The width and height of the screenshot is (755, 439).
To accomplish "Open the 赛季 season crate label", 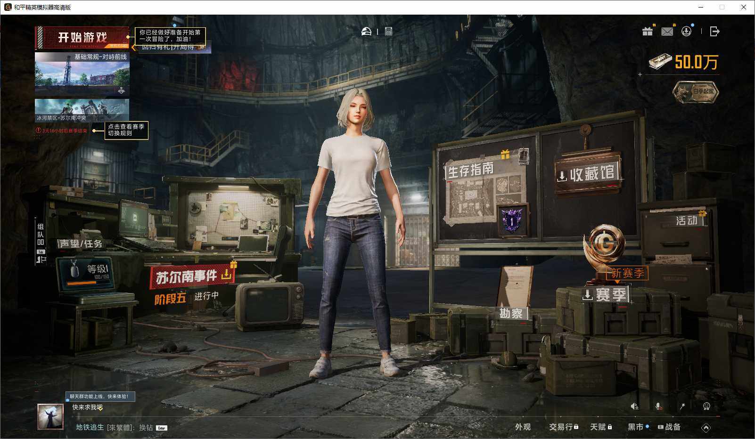I will (x=605, y=295).
